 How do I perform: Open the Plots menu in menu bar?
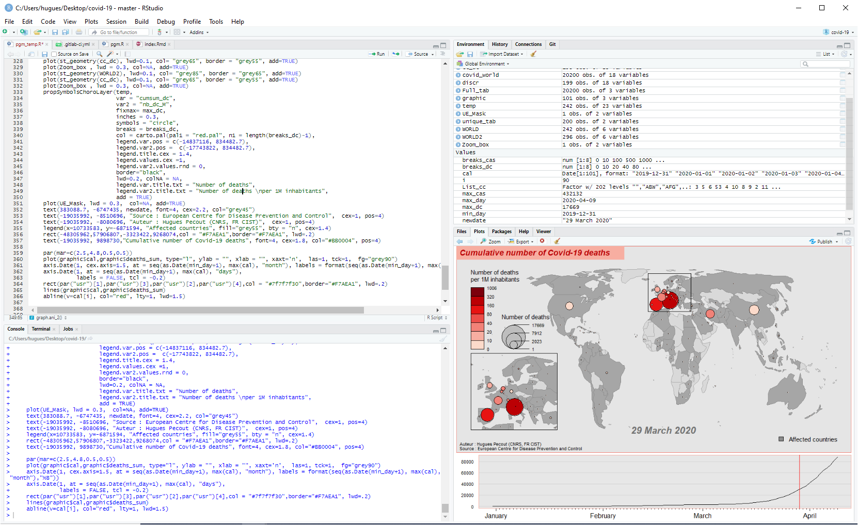[91, 22]
